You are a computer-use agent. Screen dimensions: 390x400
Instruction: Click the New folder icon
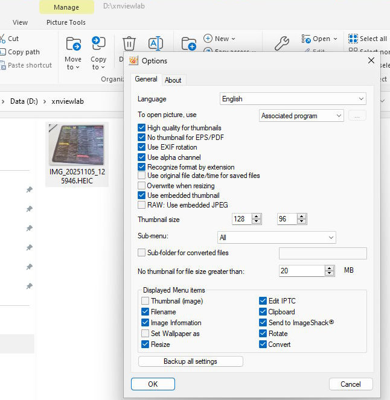coord(189,43)
